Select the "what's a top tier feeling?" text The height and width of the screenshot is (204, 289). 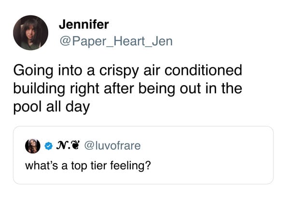pos(88,166)
